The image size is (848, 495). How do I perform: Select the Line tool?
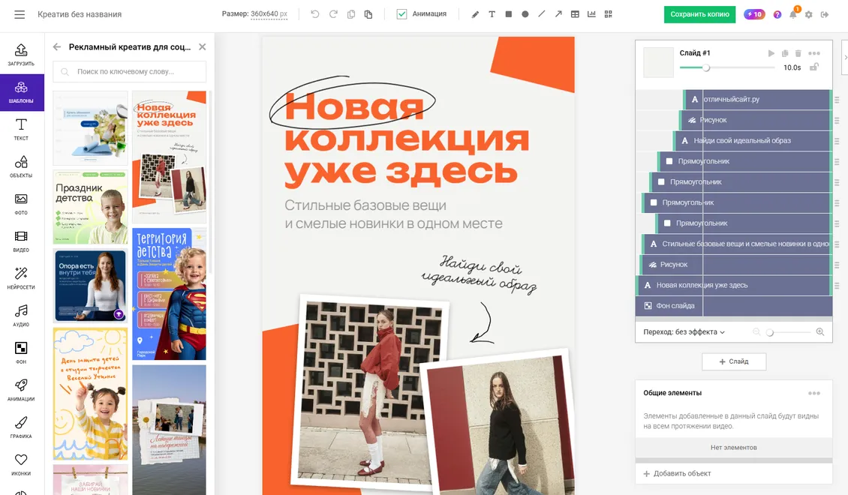tap(541, 14)
